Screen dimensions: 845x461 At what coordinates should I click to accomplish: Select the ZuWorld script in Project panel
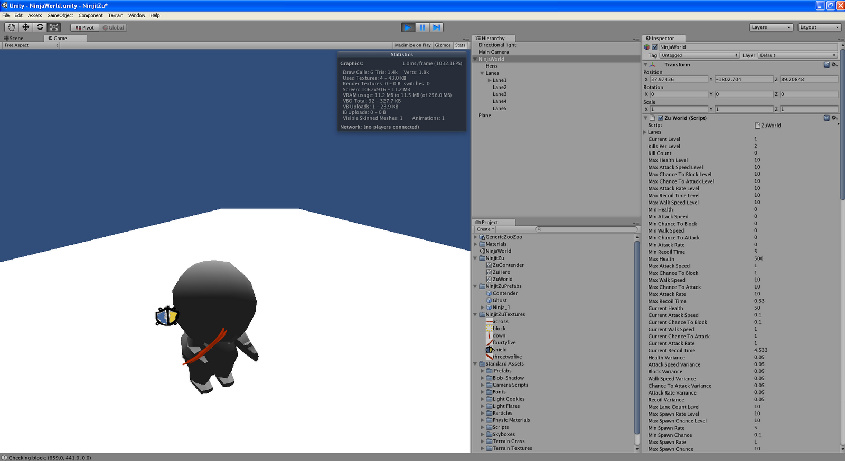499,279
